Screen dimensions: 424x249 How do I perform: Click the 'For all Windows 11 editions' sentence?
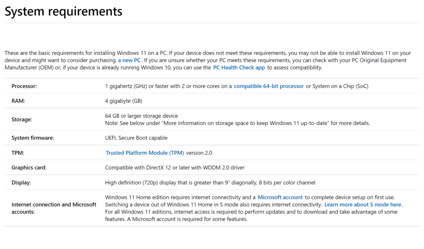[x=251, y=215]
